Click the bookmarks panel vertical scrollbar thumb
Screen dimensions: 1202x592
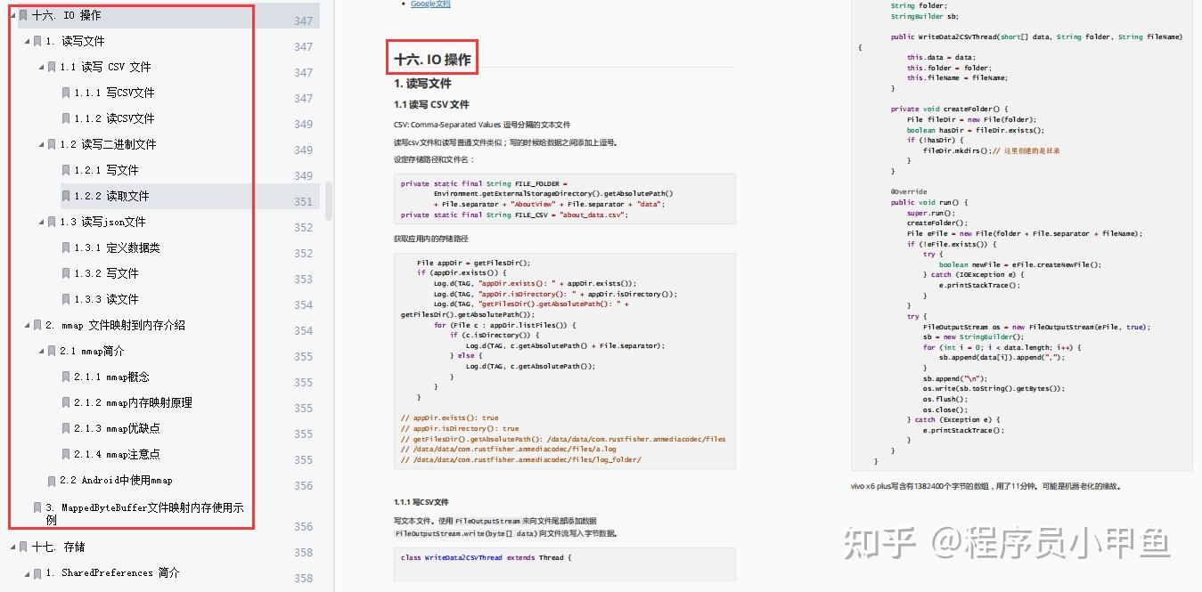(x=329, y=201)
